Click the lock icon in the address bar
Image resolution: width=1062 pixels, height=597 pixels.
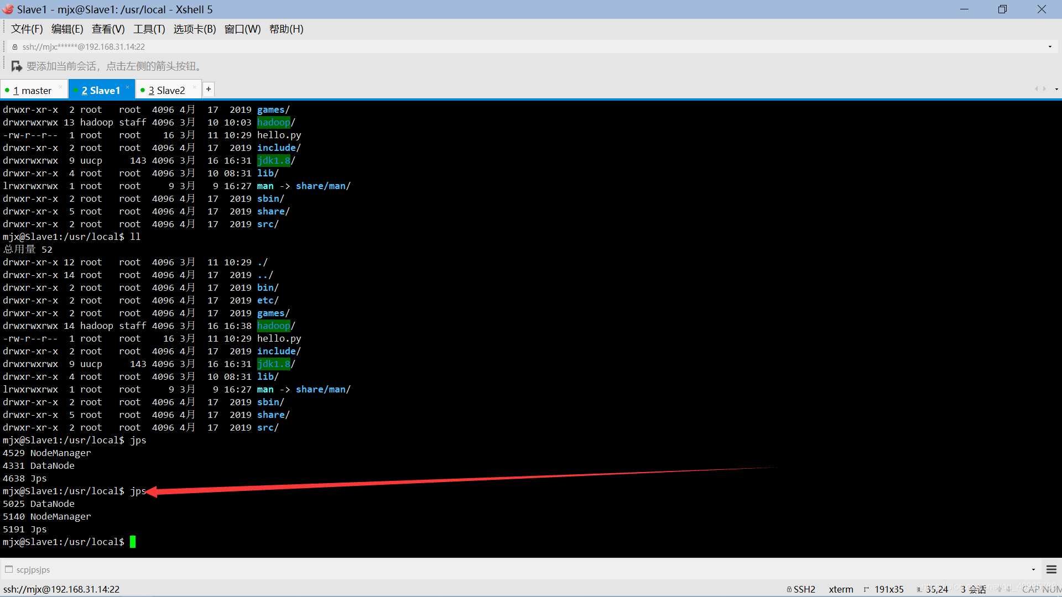tap(15, 47)
